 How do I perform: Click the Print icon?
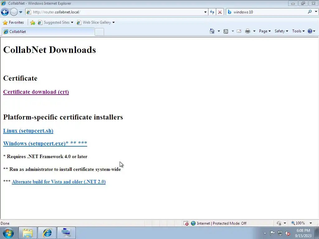pos(248,31)
